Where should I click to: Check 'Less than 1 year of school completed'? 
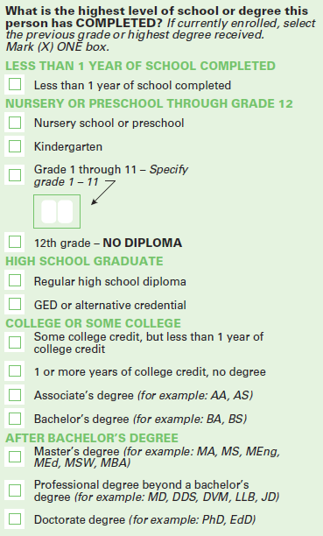pos(15,84)
